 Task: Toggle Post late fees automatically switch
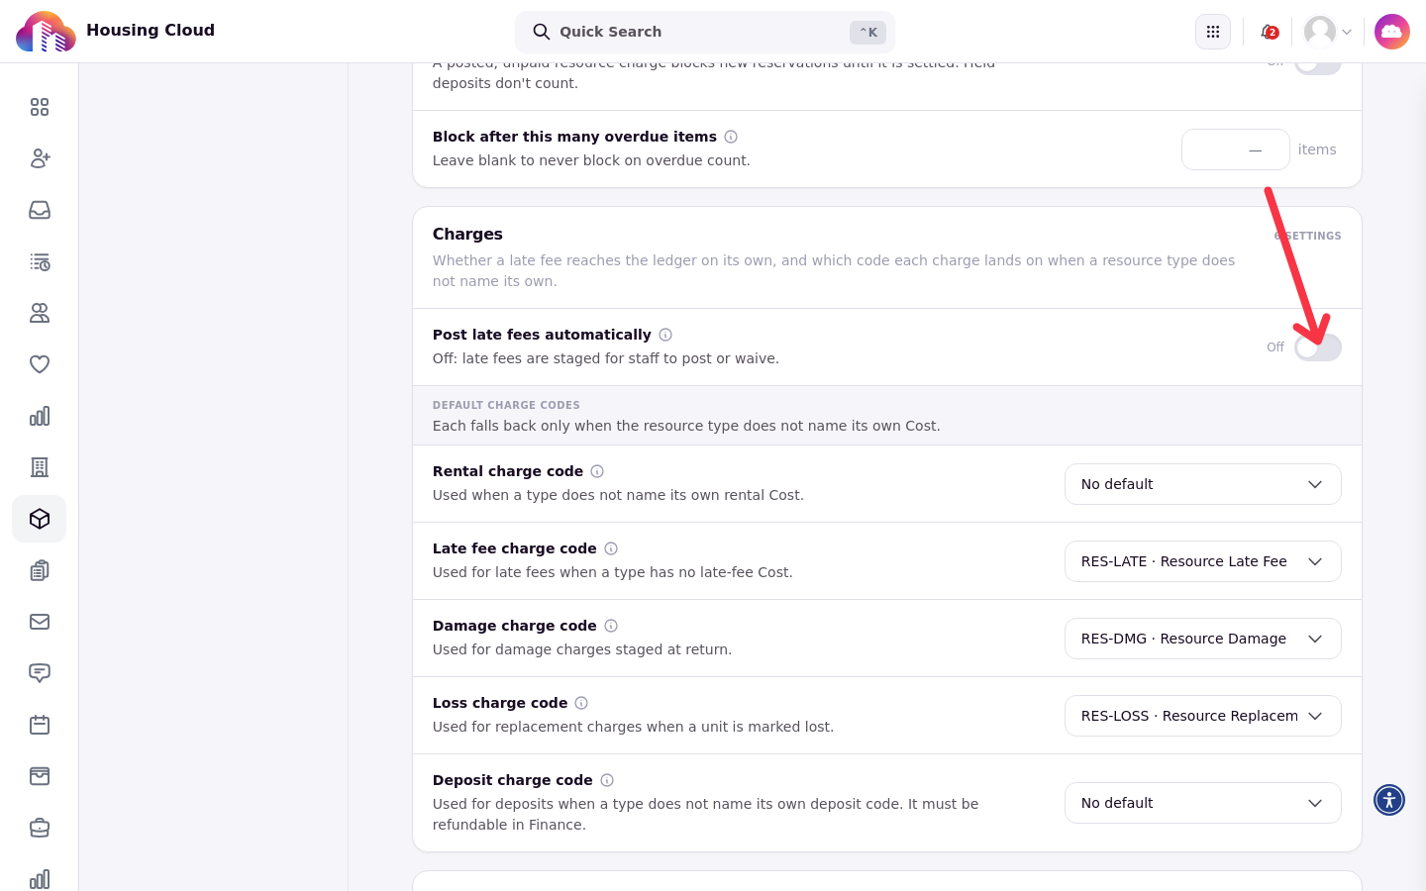pyautogui.click(x=1318, y=347)
